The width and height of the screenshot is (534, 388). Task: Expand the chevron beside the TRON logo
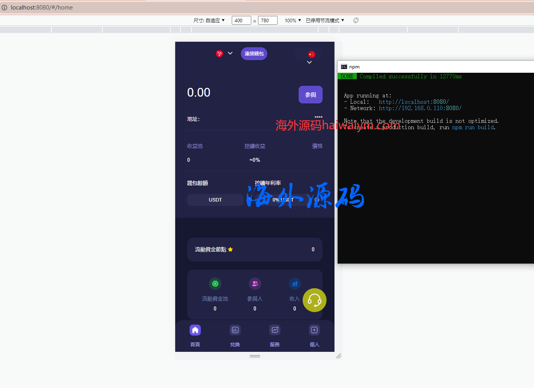pos(230,53)
